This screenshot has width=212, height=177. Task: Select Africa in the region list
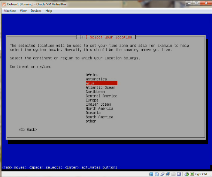92,75
